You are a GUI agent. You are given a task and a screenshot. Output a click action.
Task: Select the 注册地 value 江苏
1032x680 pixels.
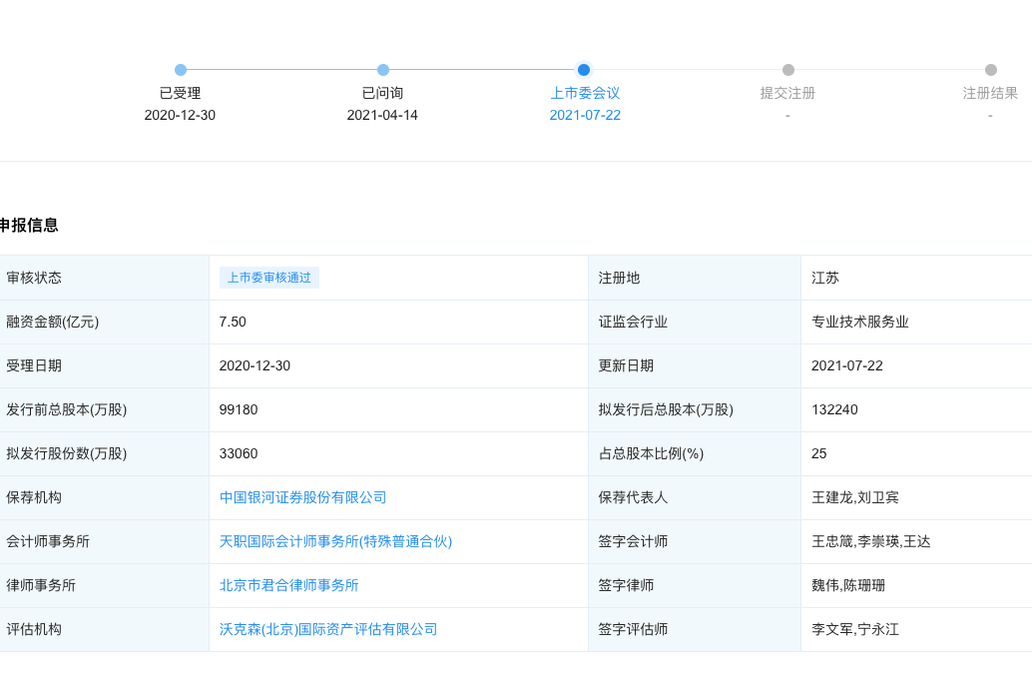(x=824, y=278)
